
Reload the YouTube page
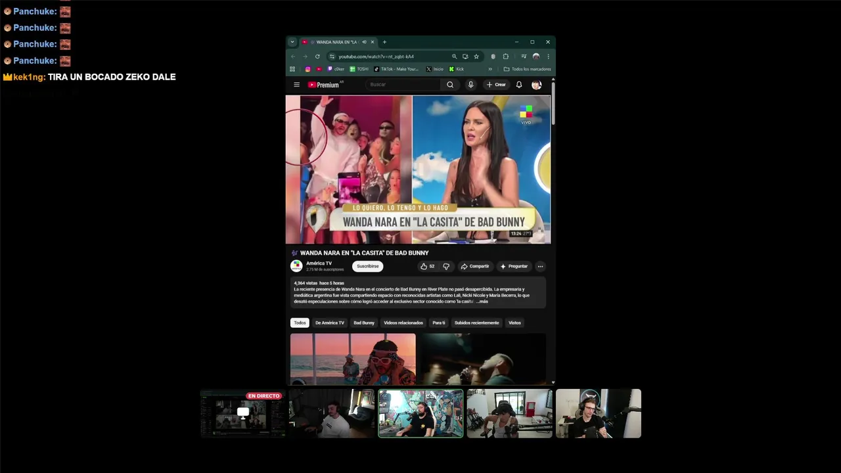pos(317,56)
